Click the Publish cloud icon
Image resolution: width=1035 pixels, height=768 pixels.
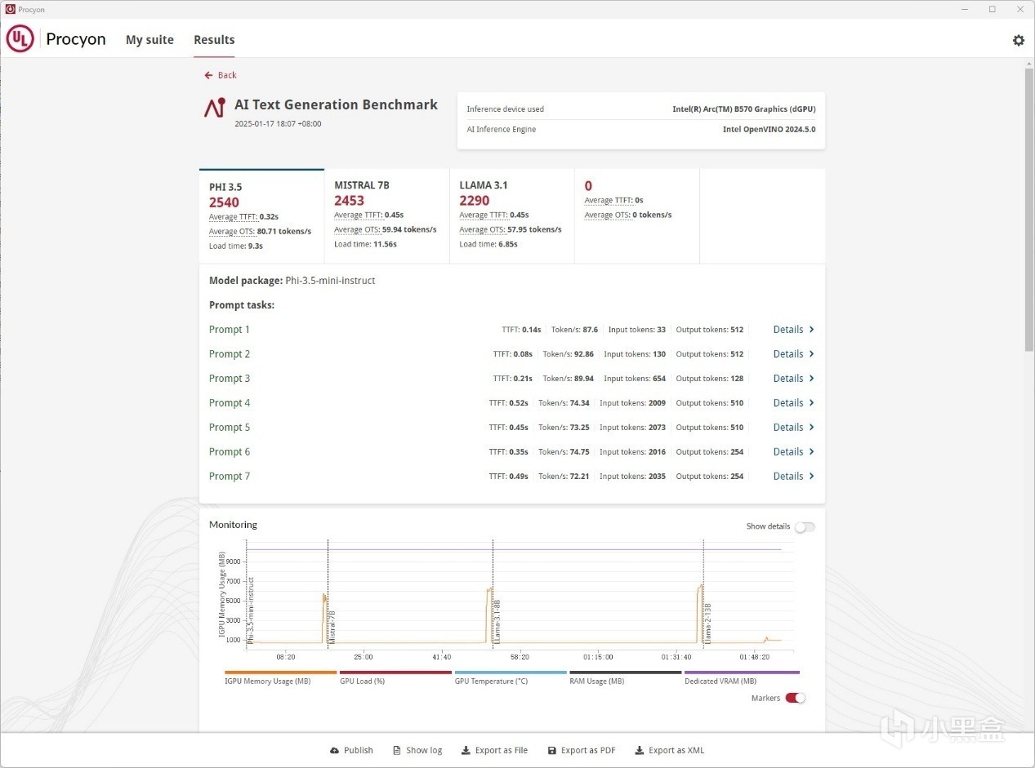tap(334, 751)
